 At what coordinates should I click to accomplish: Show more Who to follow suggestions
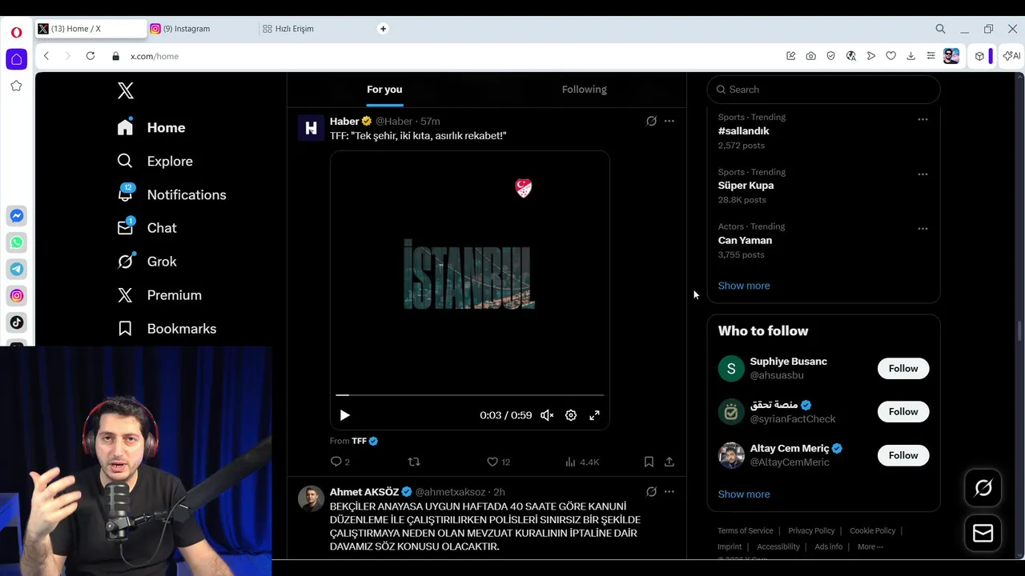click(744, 494)
